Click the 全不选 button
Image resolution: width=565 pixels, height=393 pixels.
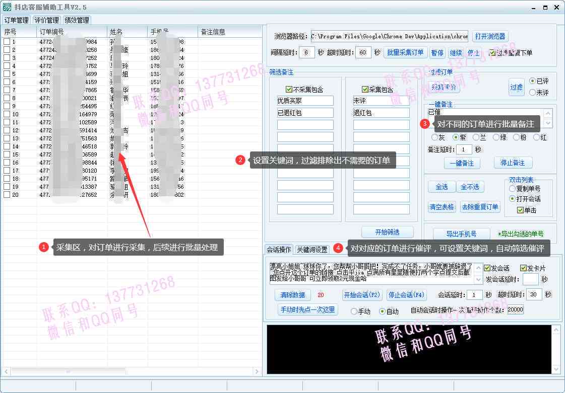coord(470,187)
